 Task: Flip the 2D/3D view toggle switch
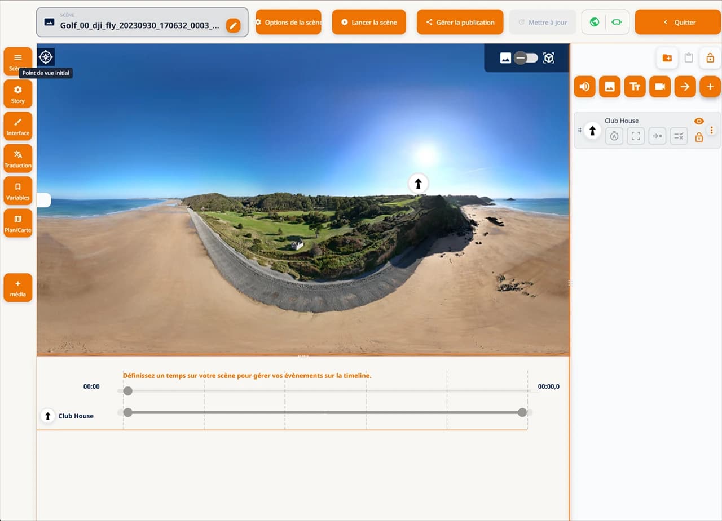526,57
